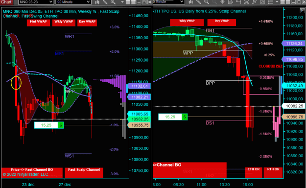
Task: Open the MNQ 03-23 instrument dropdown
Action: point(36,2)
